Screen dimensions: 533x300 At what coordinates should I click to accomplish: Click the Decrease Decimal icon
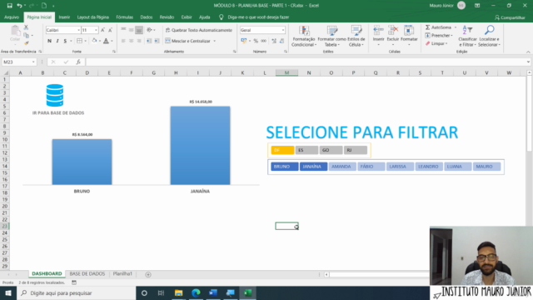click(x=281, y=41)
